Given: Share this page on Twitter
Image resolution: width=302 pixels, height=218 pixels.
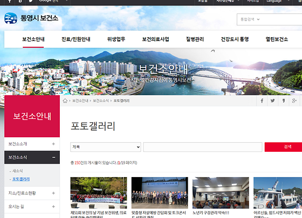Looking at the screenshot, I should click(x=273, y=101).
